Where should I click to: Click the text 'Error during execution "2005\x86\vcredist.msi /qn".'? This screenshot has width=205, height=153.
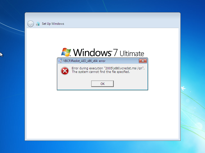[x=108, y=68]
